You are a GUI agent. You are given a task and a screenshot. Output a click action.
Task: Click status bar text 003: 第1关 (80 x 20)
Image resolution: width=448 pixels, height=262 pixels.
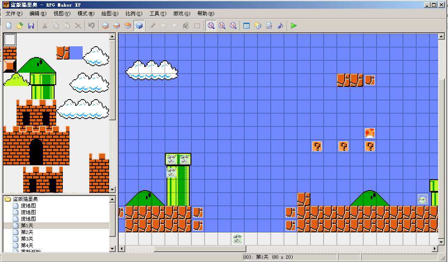point(268,257)
